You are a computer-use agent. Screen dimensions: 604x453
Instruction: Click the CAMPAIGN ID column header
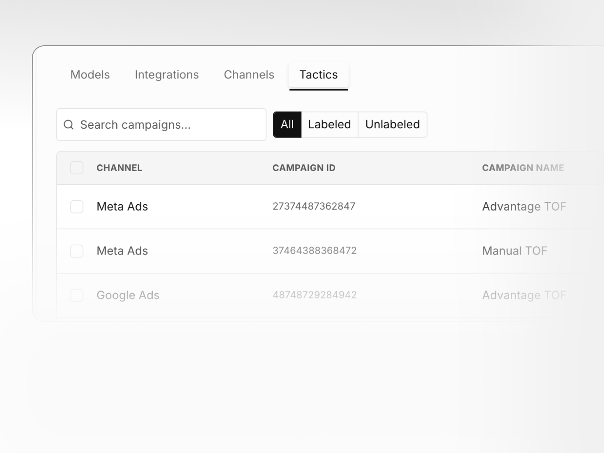coord(304,168)
